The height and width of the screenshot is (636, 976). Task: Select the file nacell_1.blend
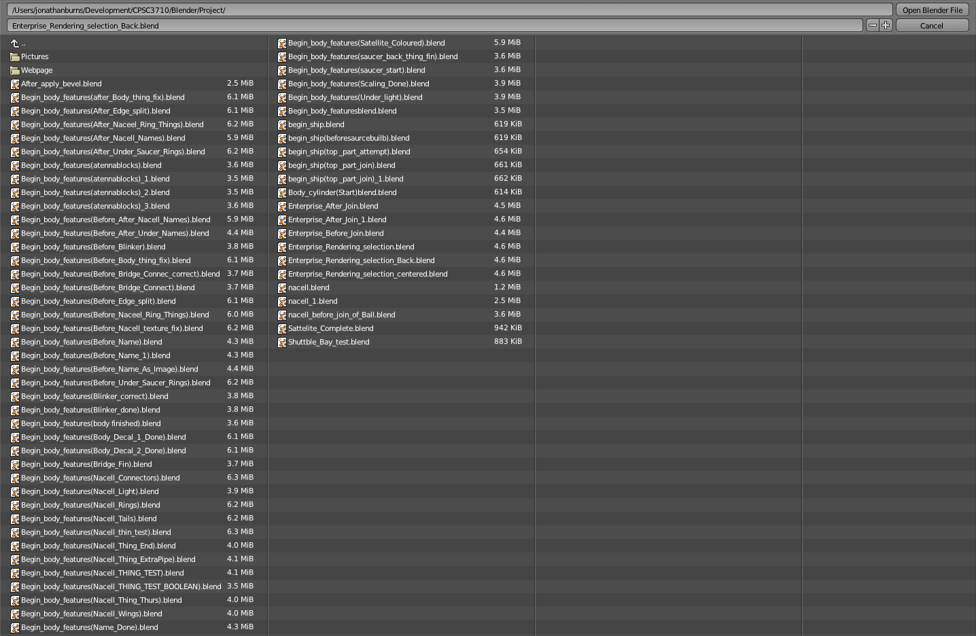(313, 301)
